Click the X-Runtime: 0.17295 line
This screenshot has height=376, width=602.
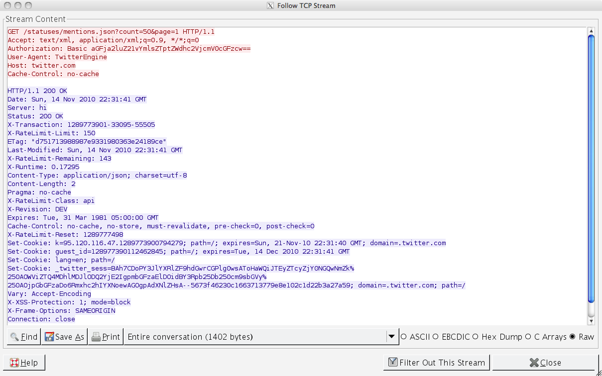coord(43,167)
